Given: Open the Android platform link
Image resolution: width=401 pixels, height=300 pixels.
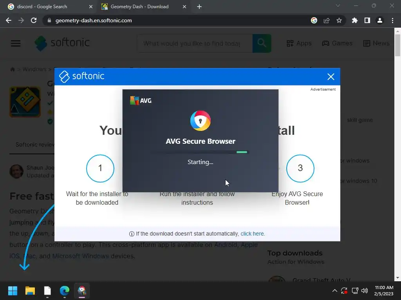Looking at the screenshot, I should (226, 245).
